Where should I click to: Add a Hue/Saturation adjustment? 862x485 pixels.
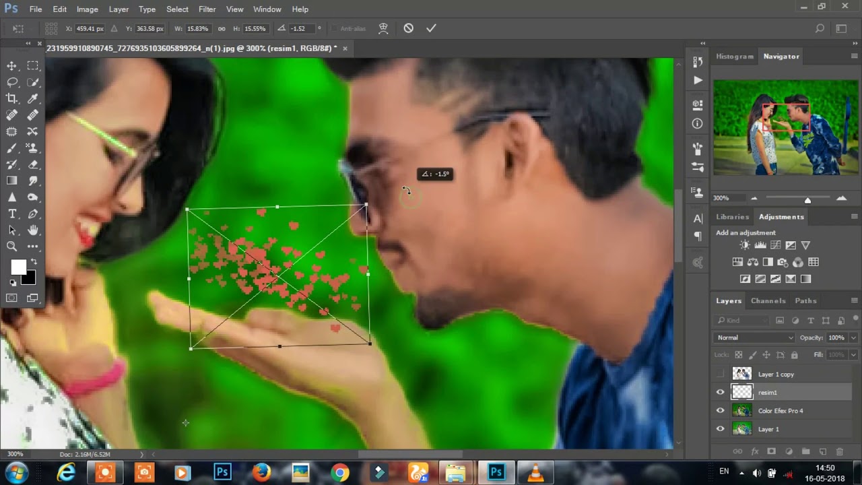point(737,262)
